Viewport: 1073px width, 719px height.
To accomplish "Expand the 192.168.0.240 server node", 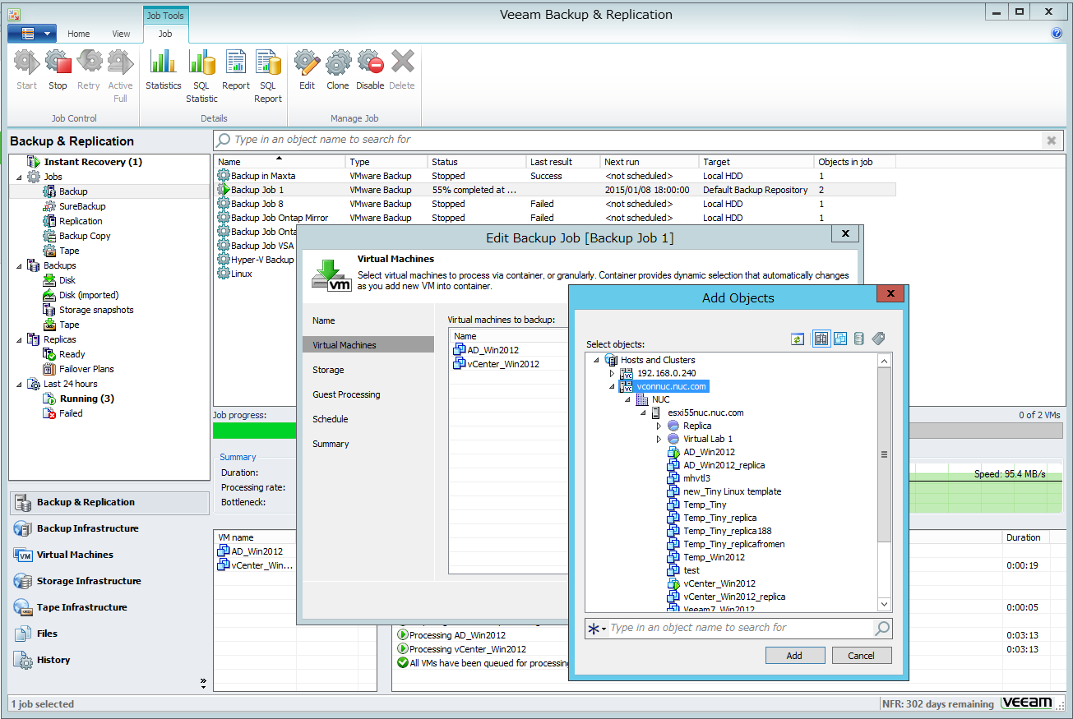I will (612, 373).
